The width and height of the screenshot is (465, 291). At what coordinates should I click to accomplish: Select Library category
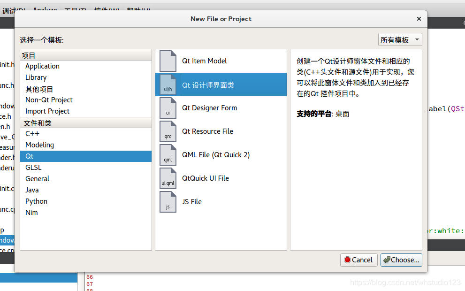pos(86,77)
